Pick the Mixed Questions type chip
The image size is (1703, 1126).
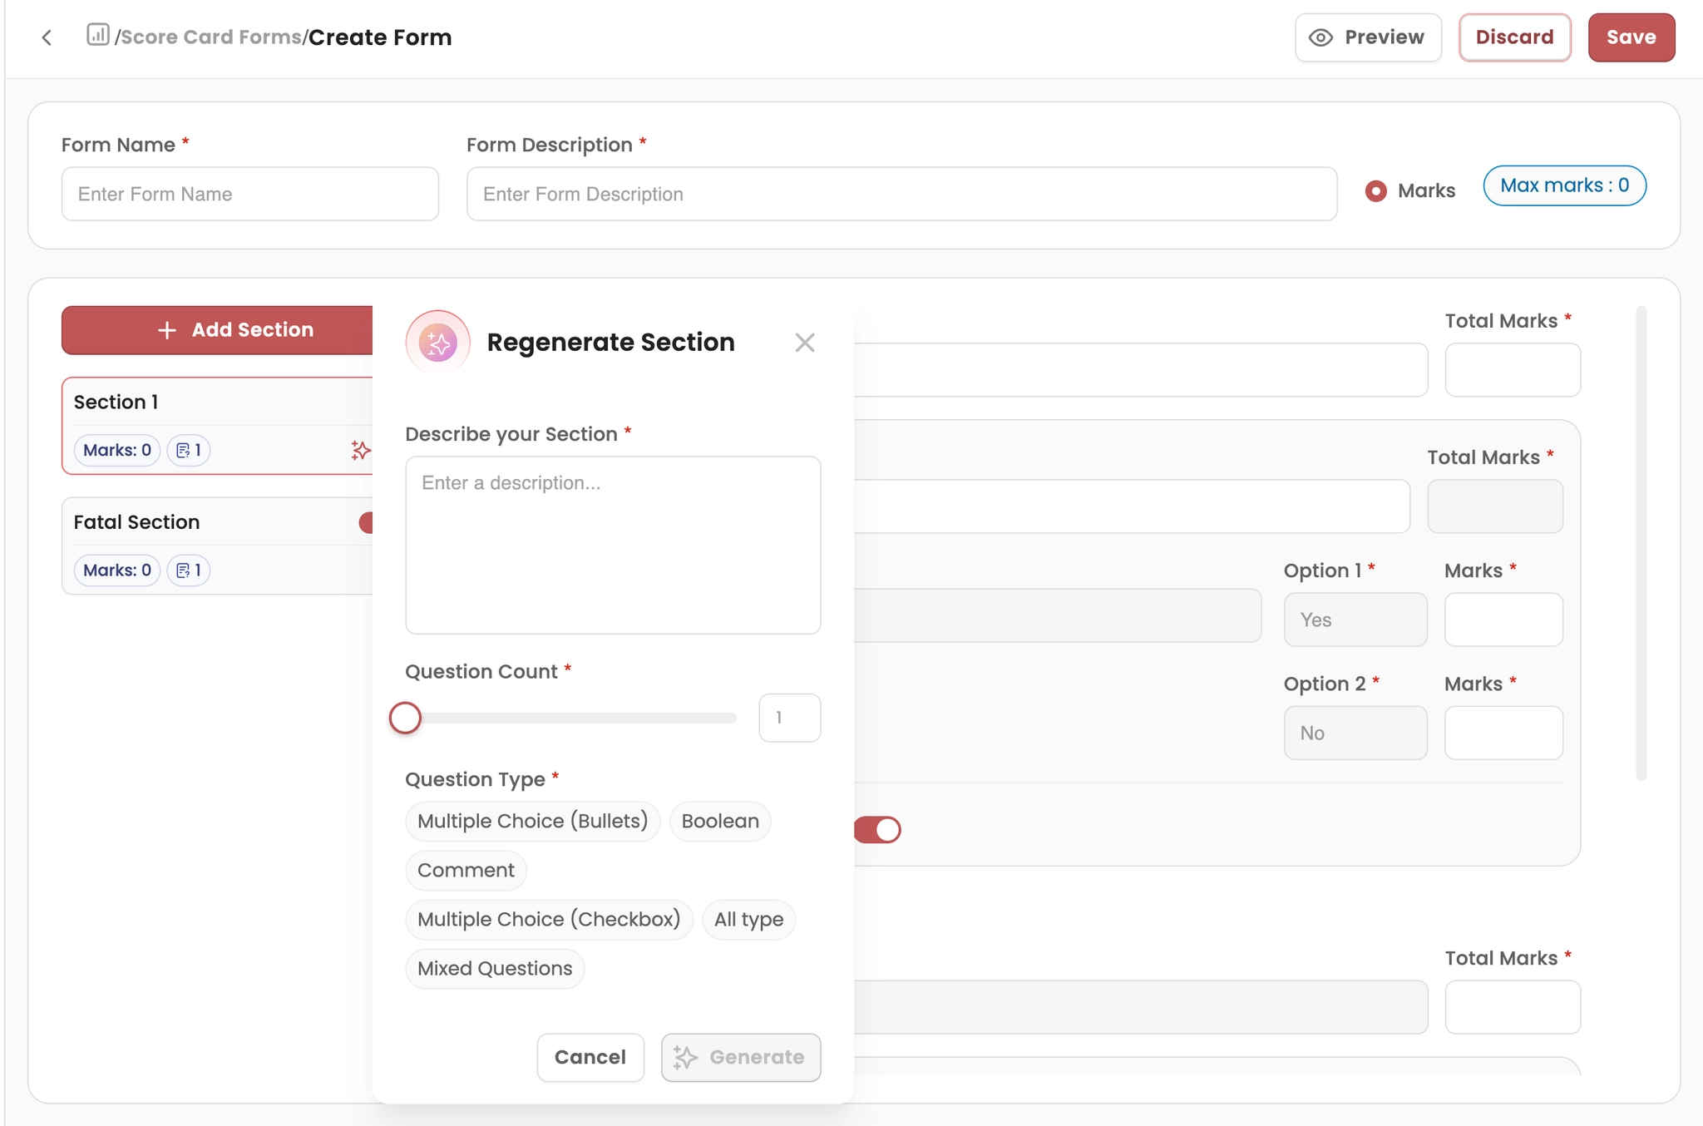click(x=495, y=969)
